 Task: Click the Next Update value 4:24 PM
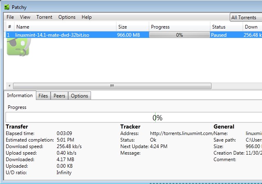tap(159, 146)
